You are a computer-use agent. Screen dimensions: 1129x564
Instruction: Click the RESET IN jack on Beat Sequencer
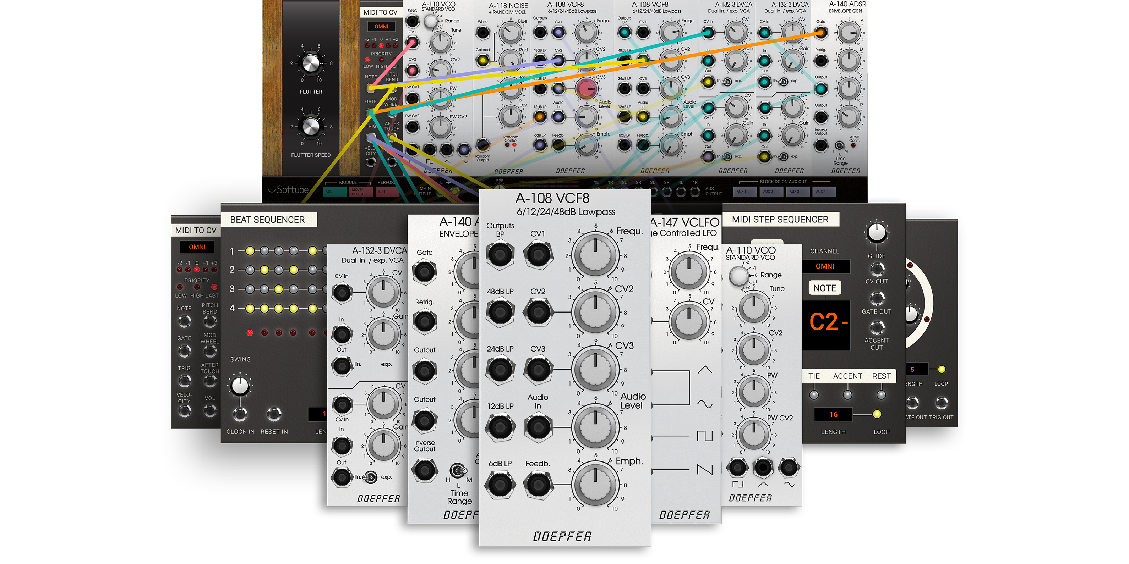point(274,414)
